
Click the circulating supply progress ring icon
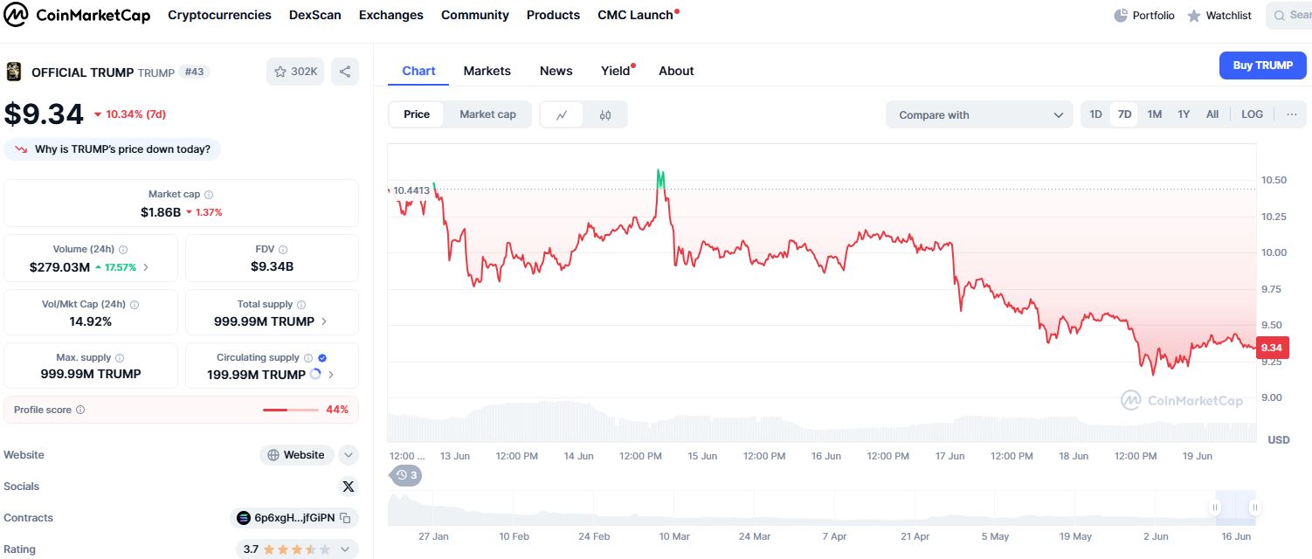315,374
